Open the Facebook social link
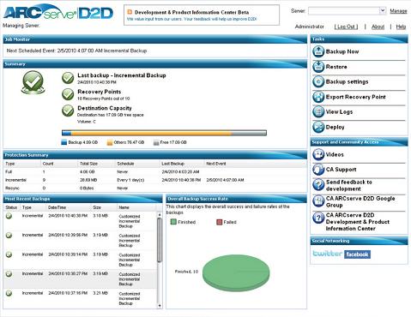Viewport: 411px width, 317px height. pos(357,254)
